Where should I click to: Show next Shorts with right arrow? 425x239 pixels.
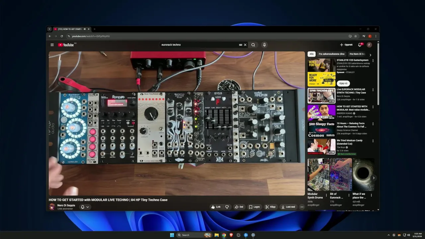coord(374,178)
